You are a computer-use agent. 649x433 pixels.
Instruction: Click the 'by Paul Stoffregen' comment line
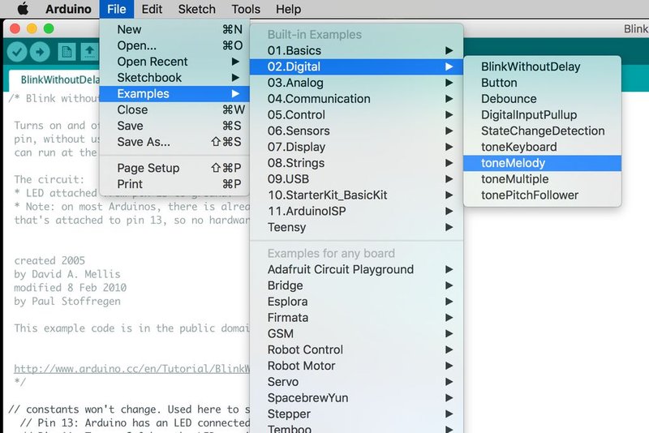[67, 301]
